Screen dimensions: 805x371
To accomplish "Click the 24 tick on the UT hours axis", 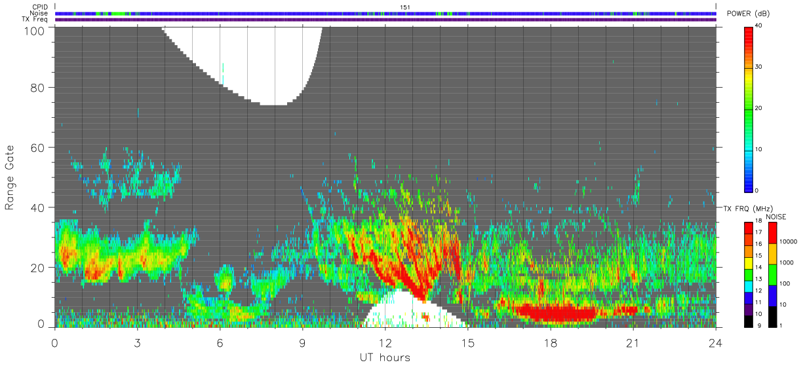I will [x=716, y=343].
